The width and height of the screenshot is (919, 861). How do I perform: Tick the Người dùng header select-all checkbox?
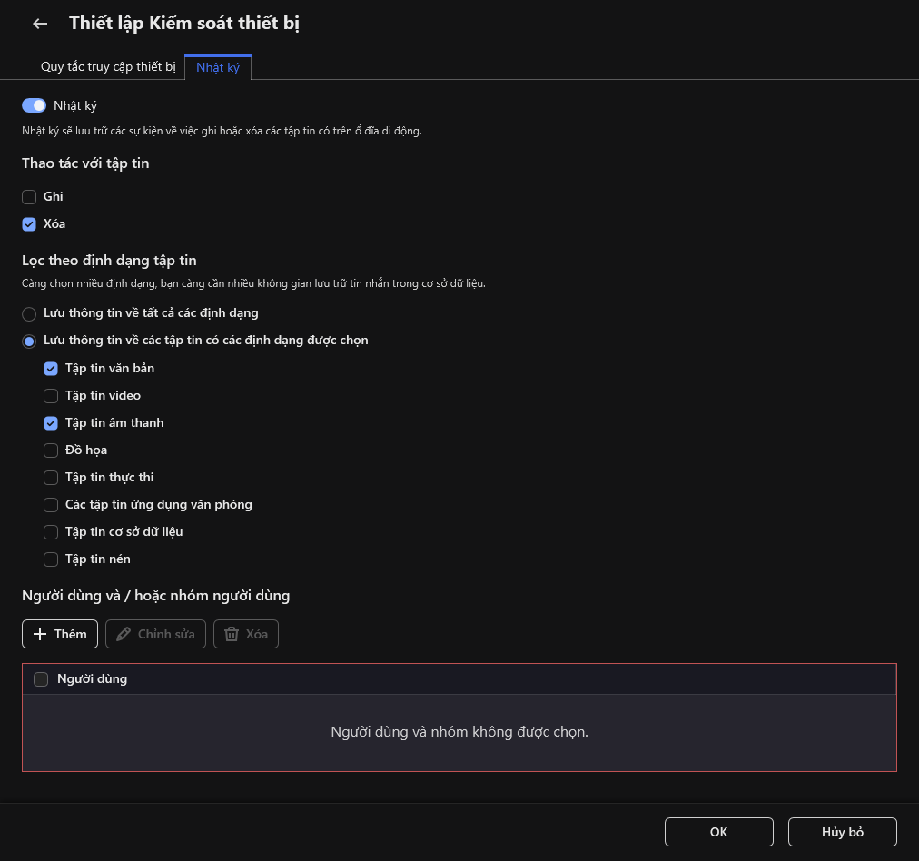coord(41,678)
